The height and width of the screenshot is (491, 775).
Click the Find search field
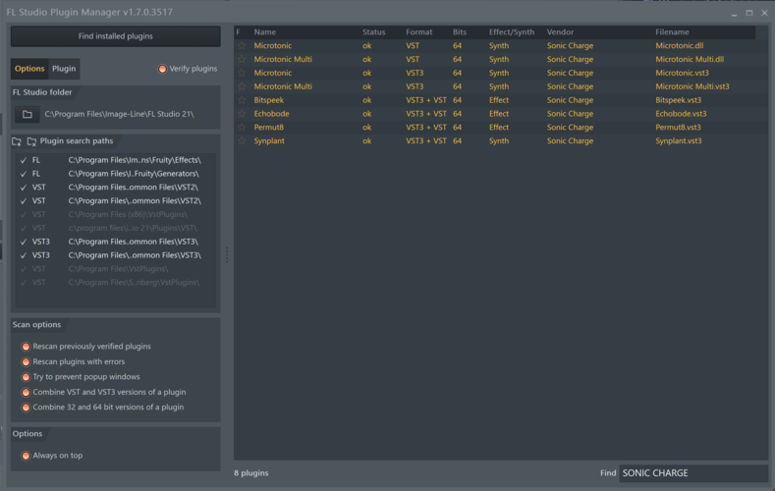(x=692, y=473)
